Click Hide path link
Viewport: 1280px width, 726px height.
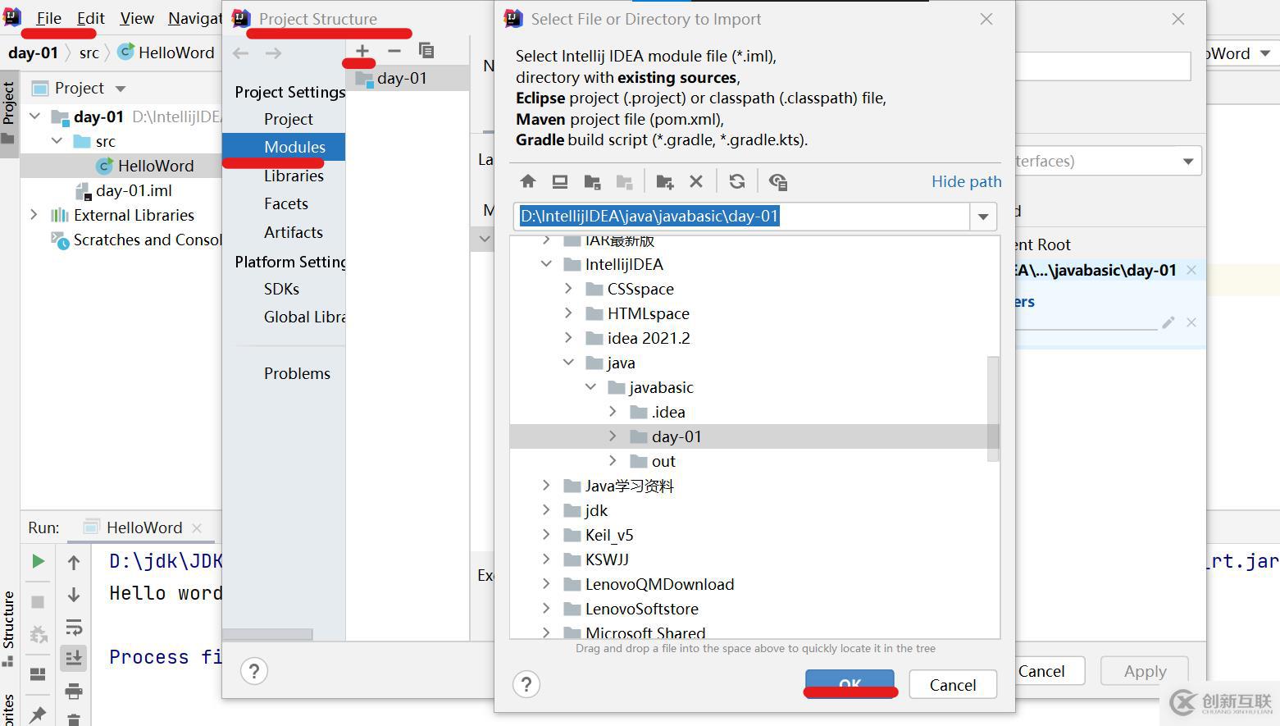[x=966, y=181]
